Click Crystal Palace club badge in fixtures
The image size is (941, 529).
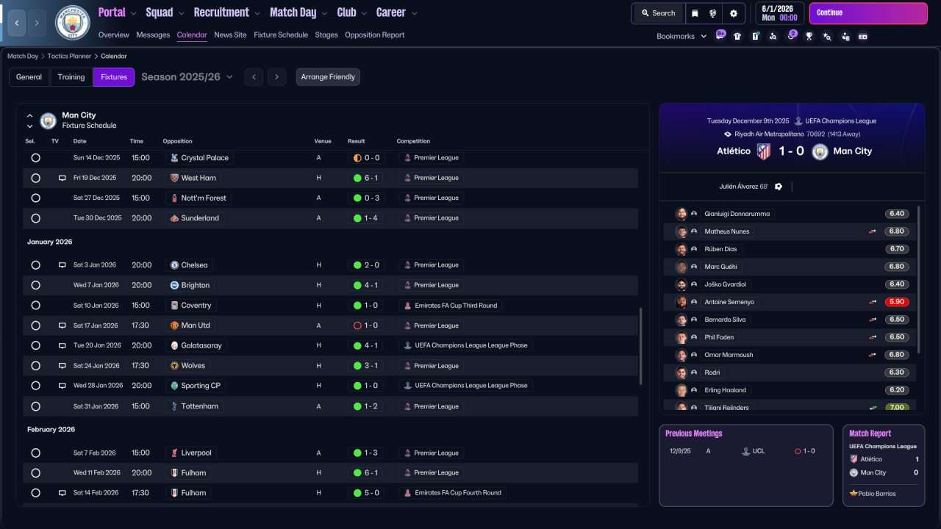tap(174, 158)
